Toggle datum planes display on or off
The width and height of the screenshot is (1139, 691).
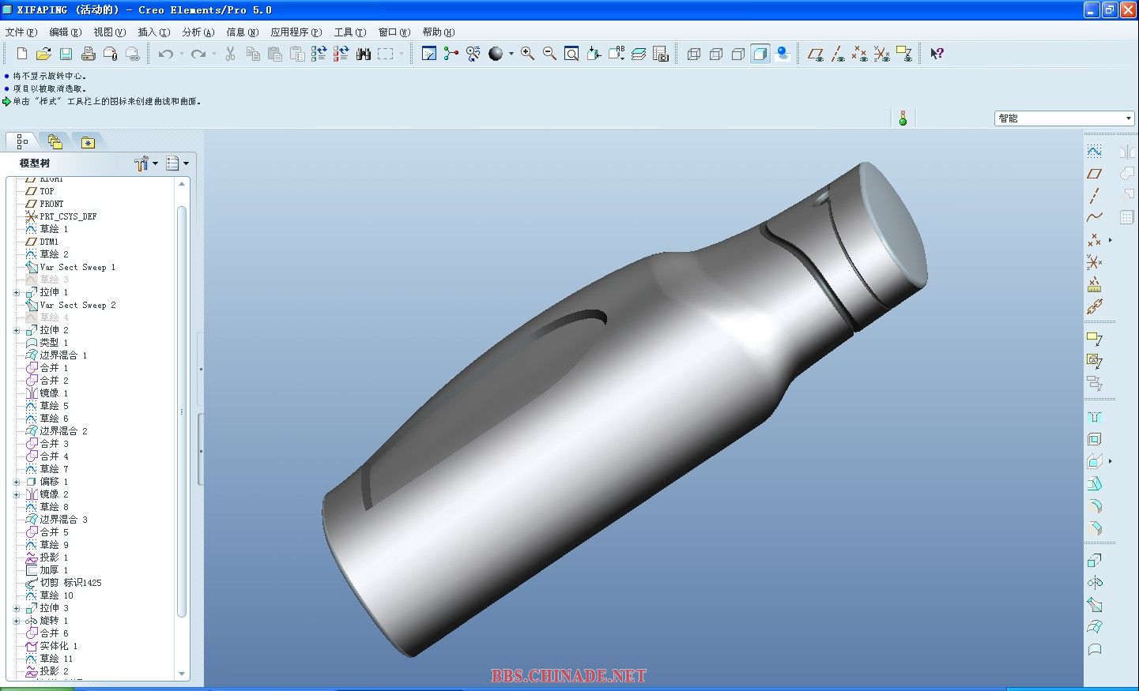[815, 54]
